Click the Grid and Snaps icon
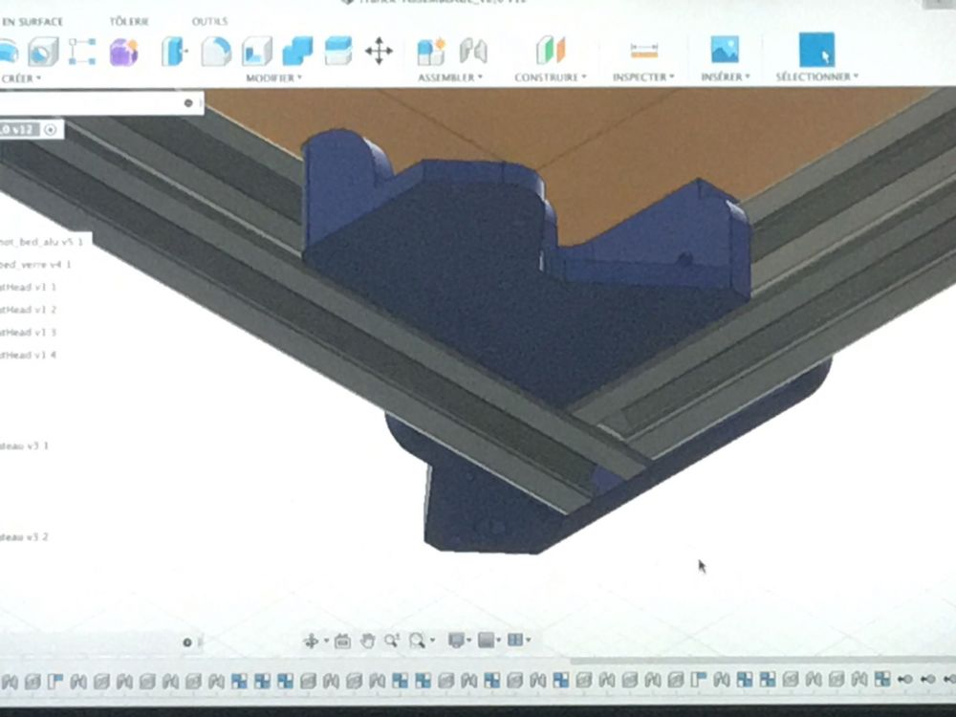Screen dimensions: 956x717 [x=486, y=641]
